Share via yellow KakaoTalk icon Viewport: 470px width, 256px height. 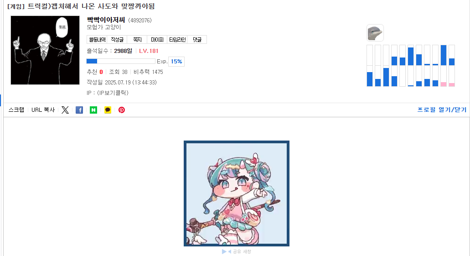[x=108, y=110]
